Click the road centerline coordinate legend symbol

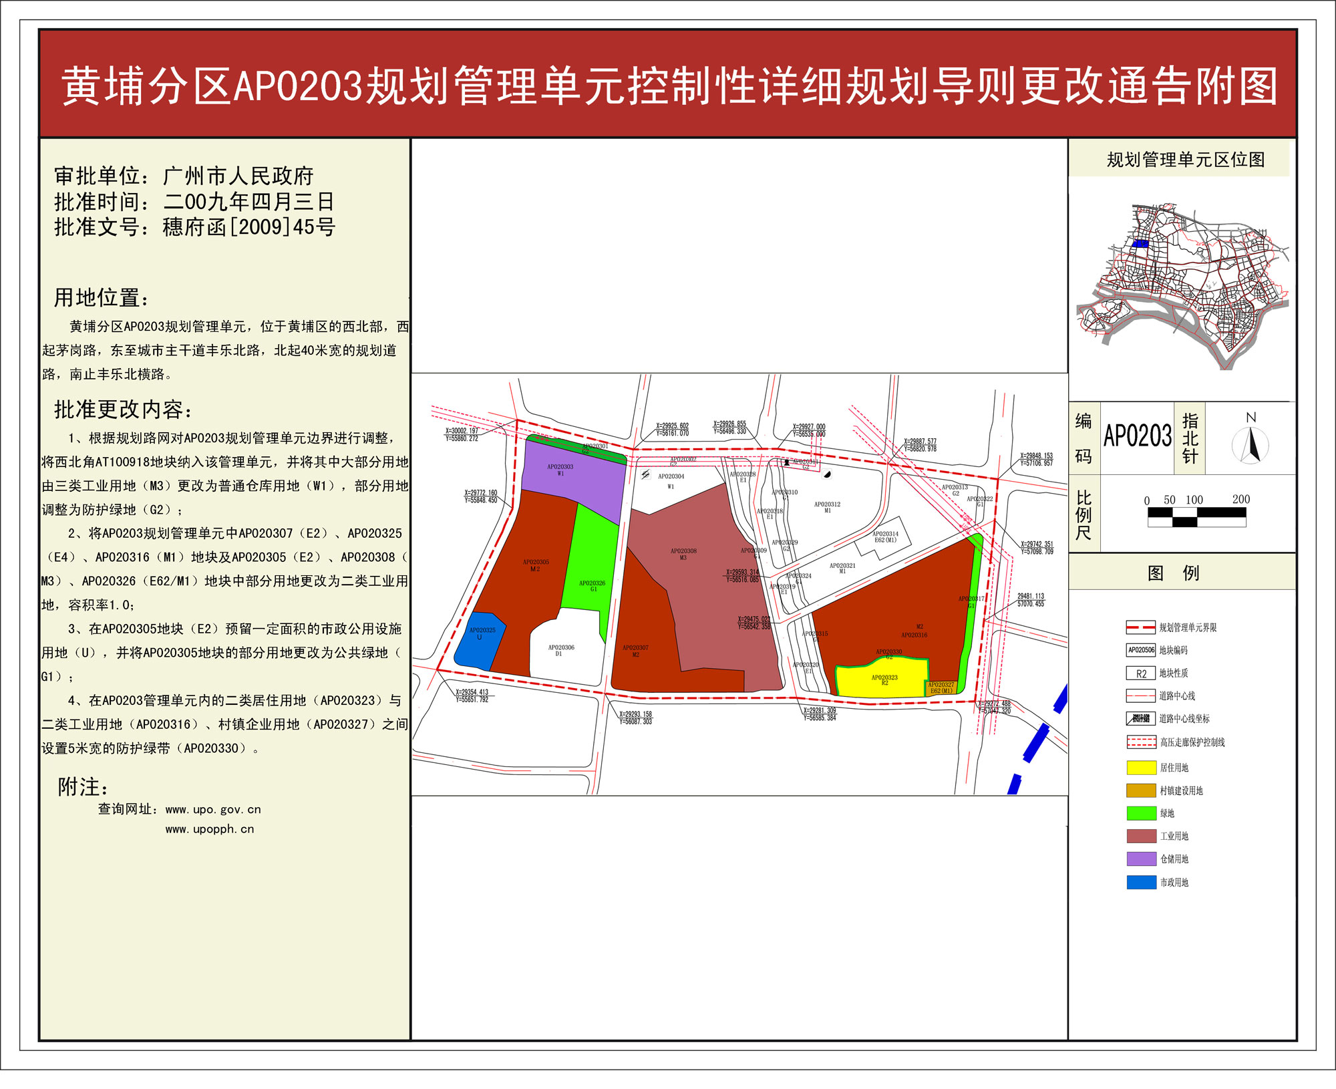click(x=1140, y=719)
